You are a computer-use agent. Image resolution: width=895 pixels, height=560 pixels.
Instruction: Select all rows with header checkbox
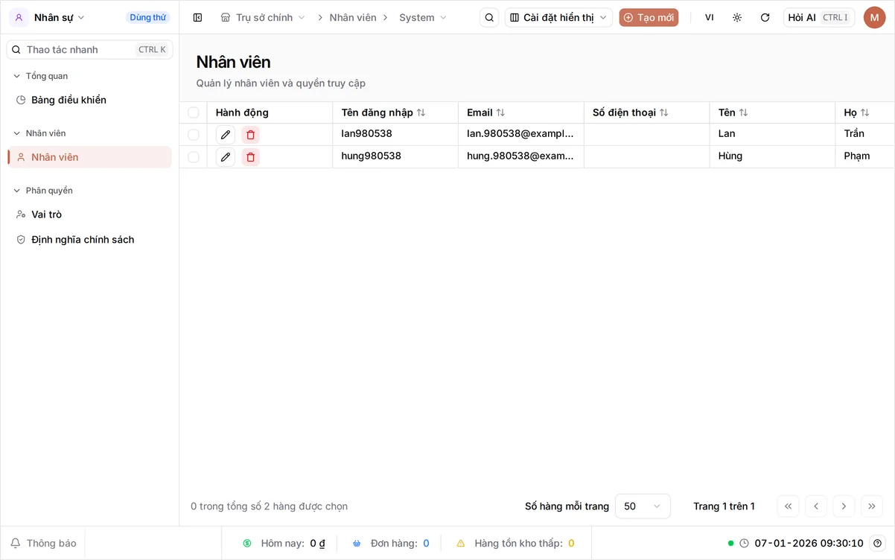[x=194, y=112]
